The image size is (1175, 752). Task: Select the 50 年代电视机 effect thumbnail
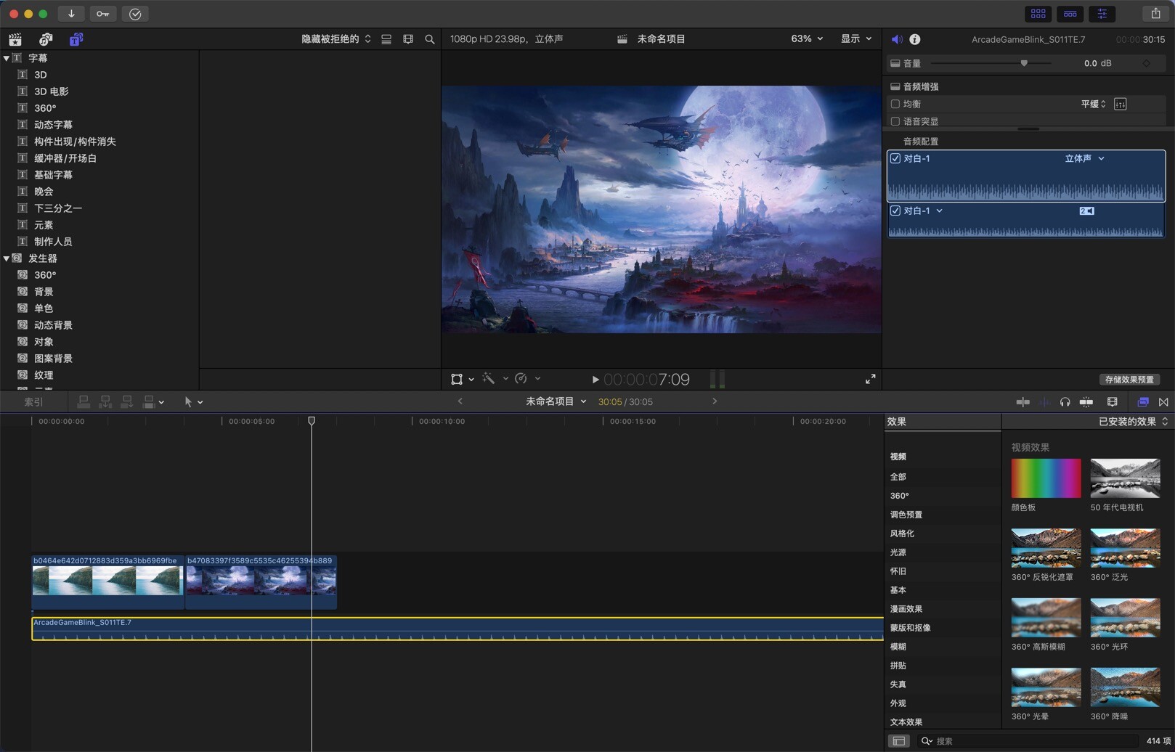1125,478
